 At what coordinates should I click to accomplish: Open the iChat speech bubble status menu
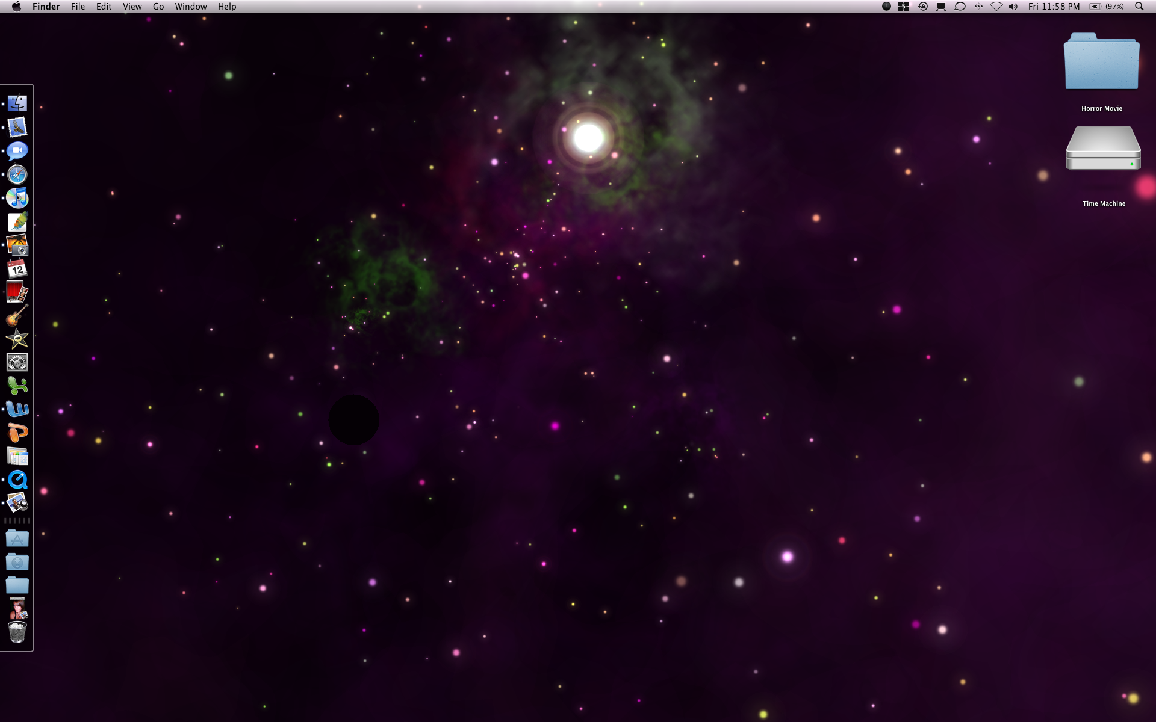[960, 7]
